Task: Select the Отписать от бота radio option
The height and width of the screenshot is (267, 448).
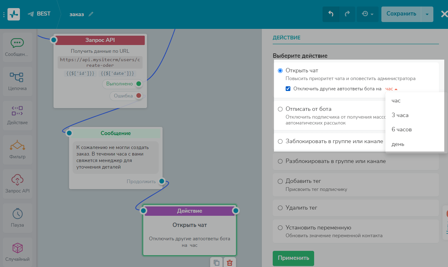Action: (x=280, y=109)
